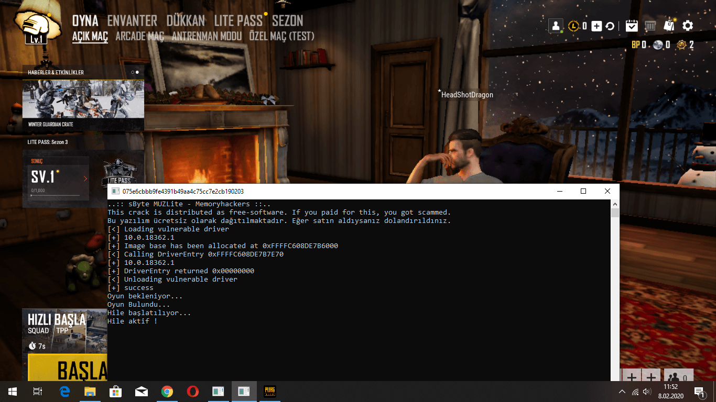Open the Wi-Fi network tray icon
The height and width of the screenshot is (402, 716).
(635, 392)
